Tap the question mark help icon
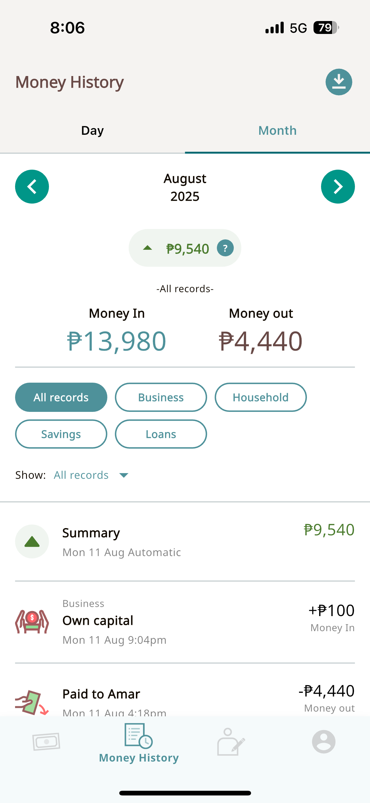370x803 pixels. pos(225,248)
